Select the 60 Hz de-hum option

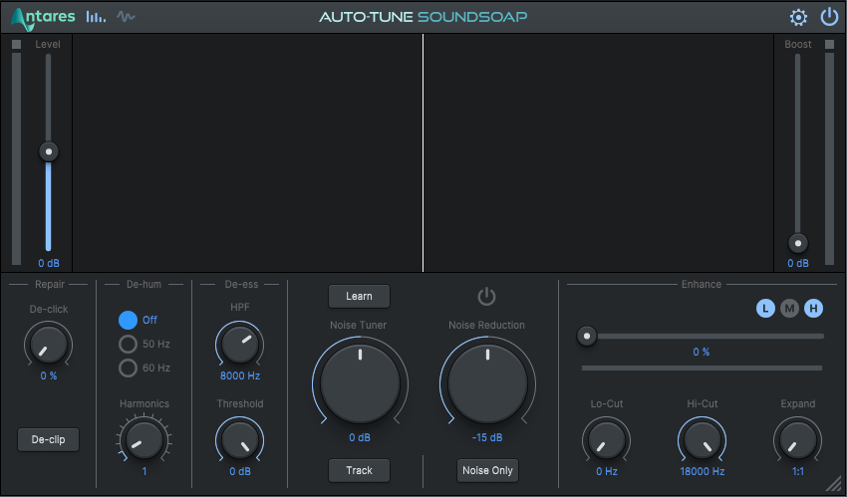click(128, 369)
